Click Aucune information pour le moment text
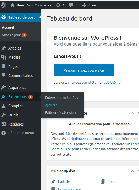Image resolution: width=139 pixels, height=190 pixels. pyautogui.click(x=101, y=124)
